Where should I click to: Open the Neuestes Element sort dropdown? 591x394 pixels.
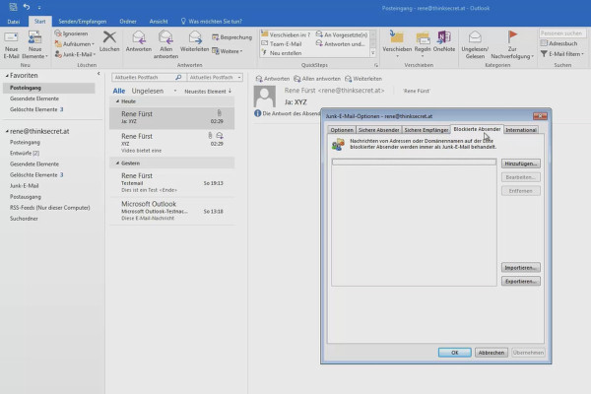[x=208, y=92]
